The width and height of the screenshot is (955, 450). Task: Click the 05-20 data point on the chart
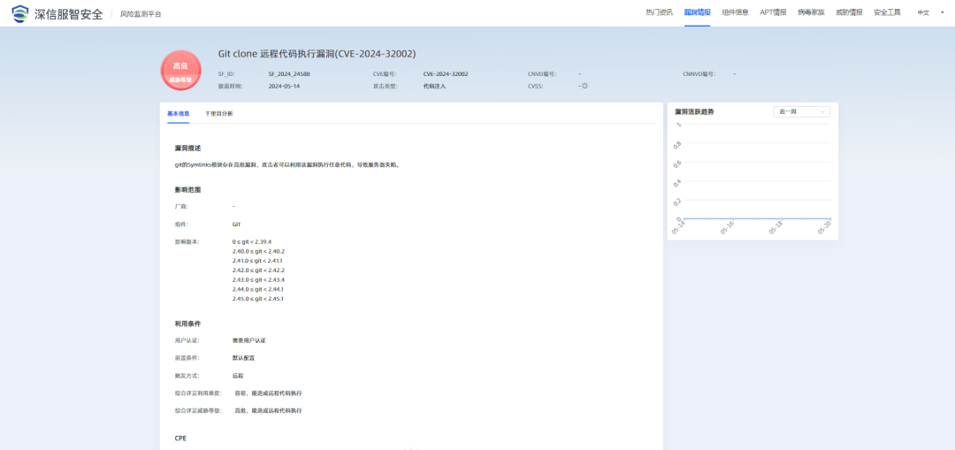coord(830,218)
